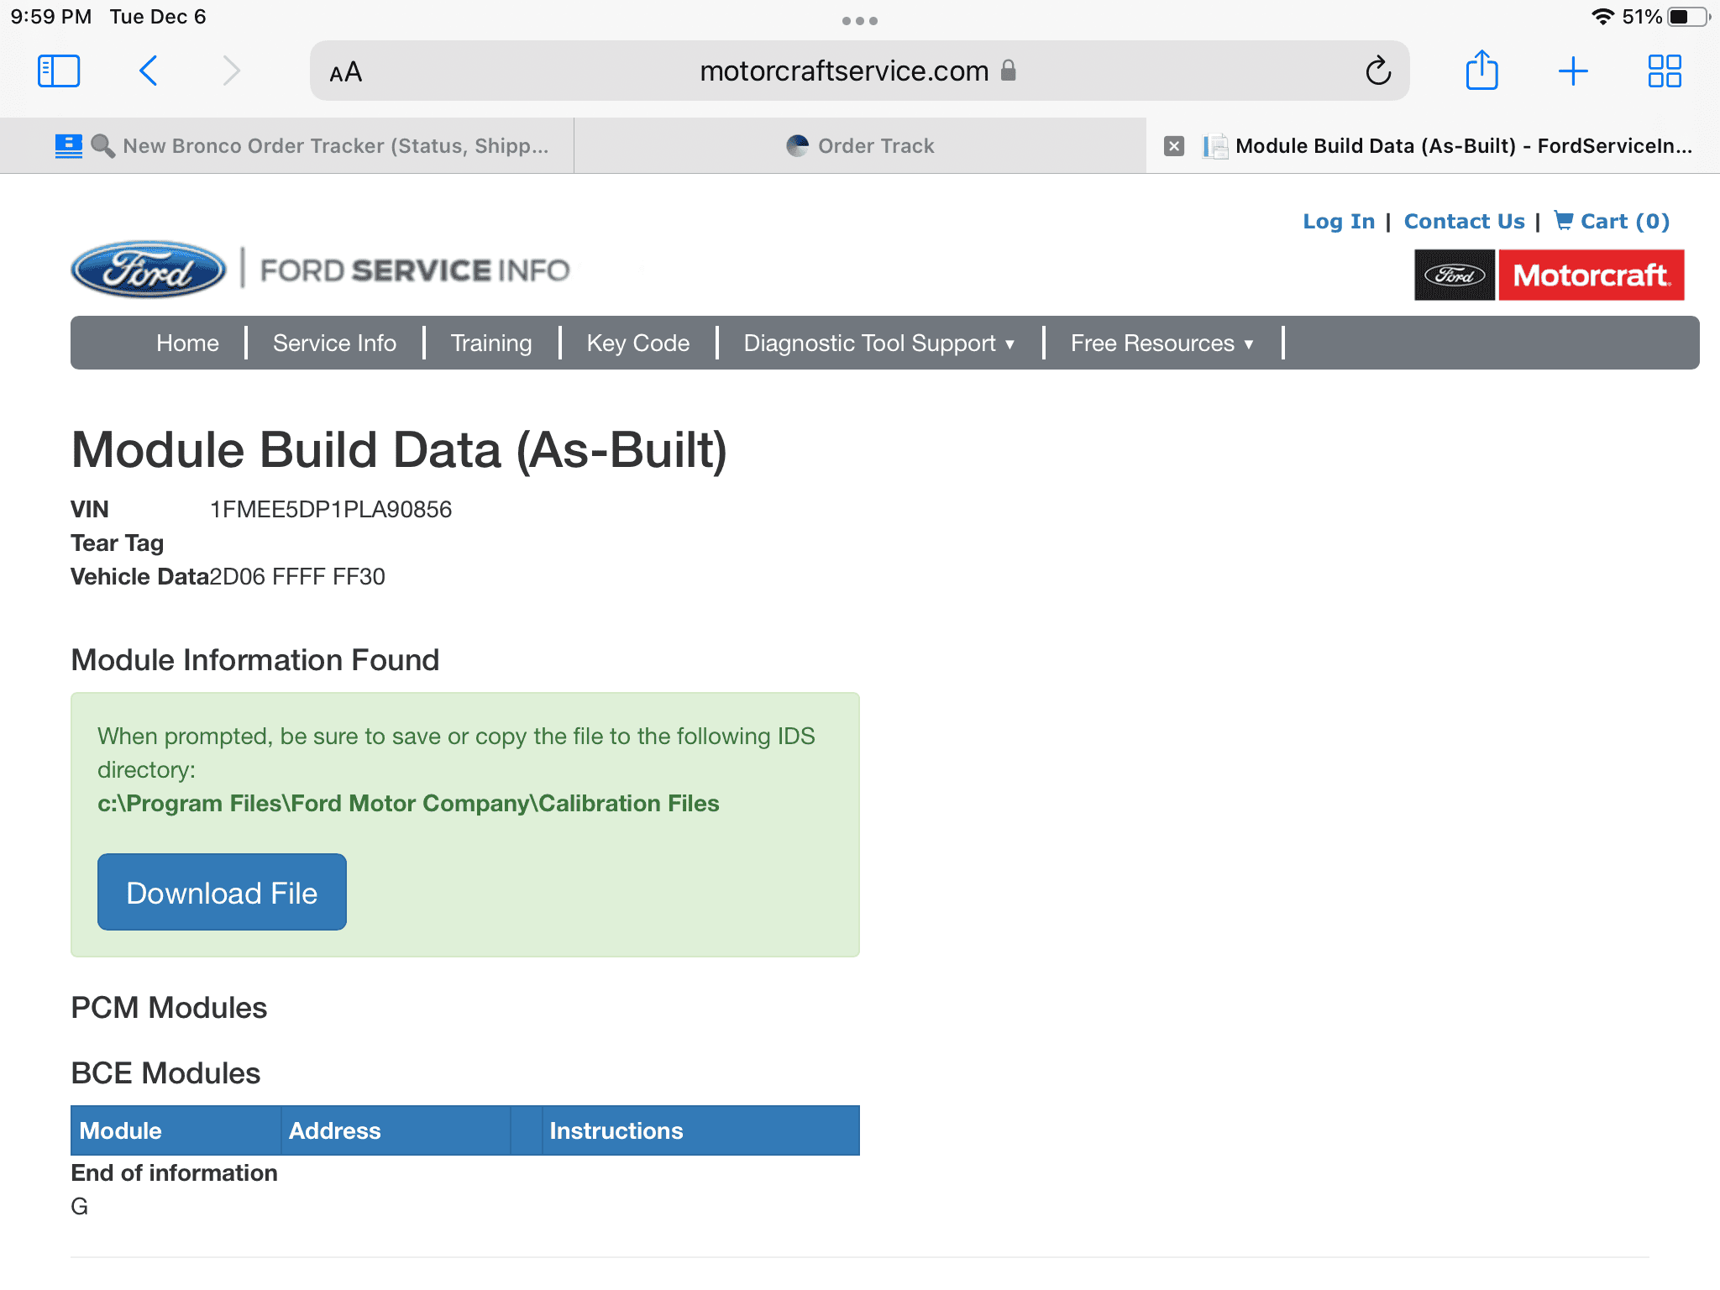Click the PCM Modules heading

pos(169,1008)
